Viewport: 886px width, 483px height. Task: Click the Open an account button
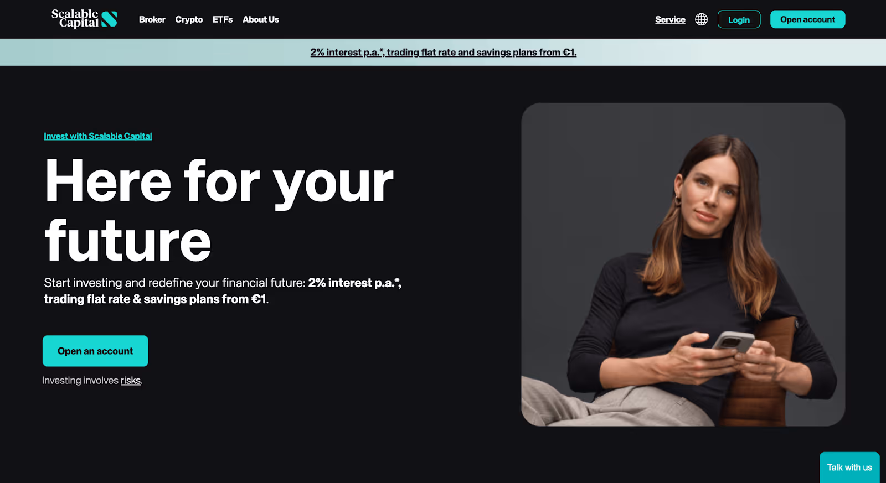95,351
